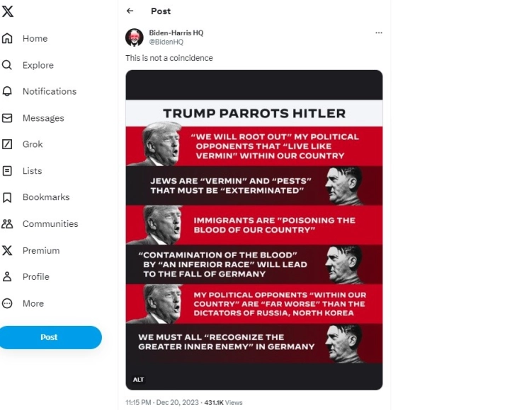517x410 pixels.
Task: Select the Profile menu item
Action: (x=25, y=276)
